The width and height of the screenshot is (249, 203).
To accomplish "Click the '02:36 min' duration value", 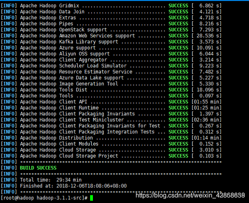I will [x=206, y=120].
